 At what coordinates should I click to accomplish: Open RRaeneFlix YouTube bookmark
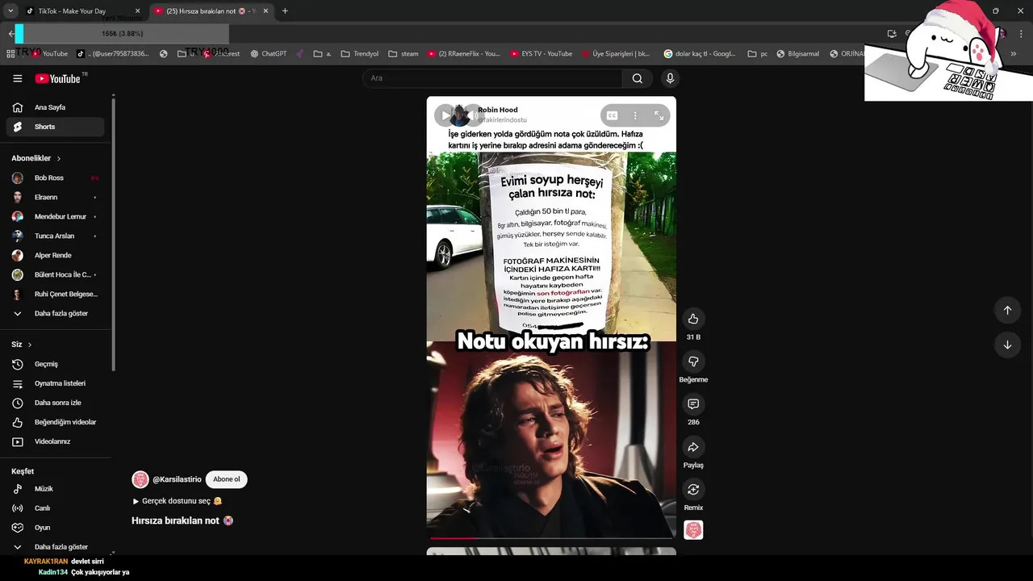click(x=464, y=54)
